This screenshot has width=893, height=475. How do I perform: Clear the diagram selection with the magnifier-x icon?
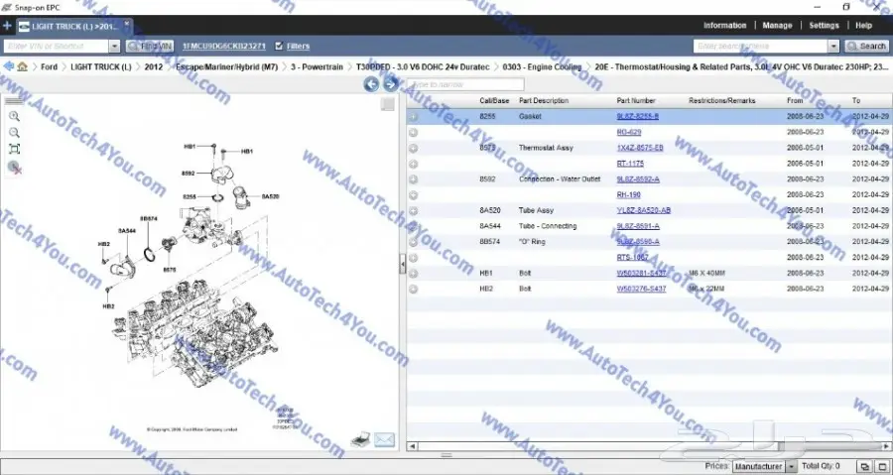coord(14,167)
